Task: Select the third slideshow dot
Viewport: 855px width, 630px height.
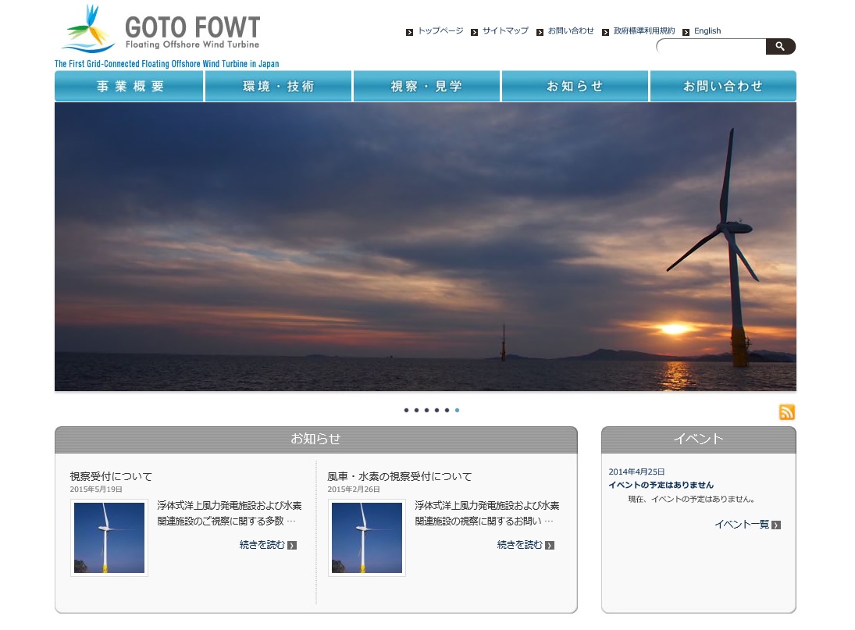Action: point(426,411)
